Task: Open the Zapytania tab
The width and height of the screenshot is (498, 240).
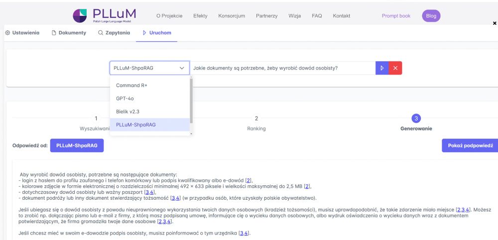Action: point(114,33)
